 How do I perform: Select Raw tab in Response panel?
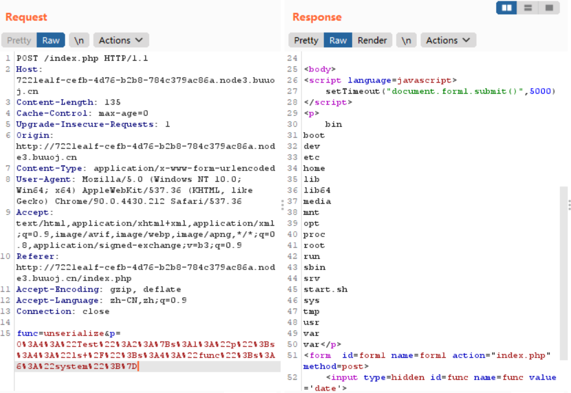[x=338, y=40]
